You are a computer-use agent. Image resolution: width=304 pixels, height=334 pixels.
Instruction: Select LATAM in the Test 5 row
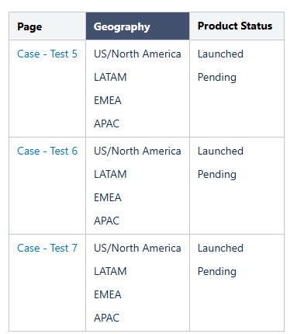coord(110,77)
